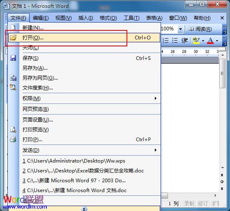Image resolution: width=230 pixels, height=211 pixels.
Task: Select 另存为网页(G)... menu entry
Action: coord(84,78)
